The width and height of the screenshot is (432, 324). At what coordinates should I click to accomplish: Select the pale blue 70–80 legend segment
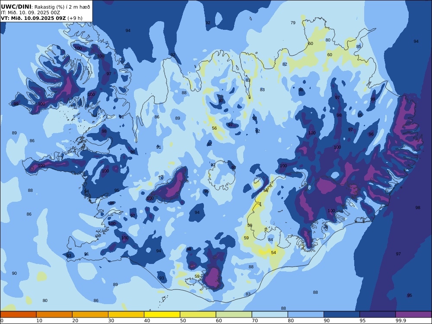coord(270,314)
